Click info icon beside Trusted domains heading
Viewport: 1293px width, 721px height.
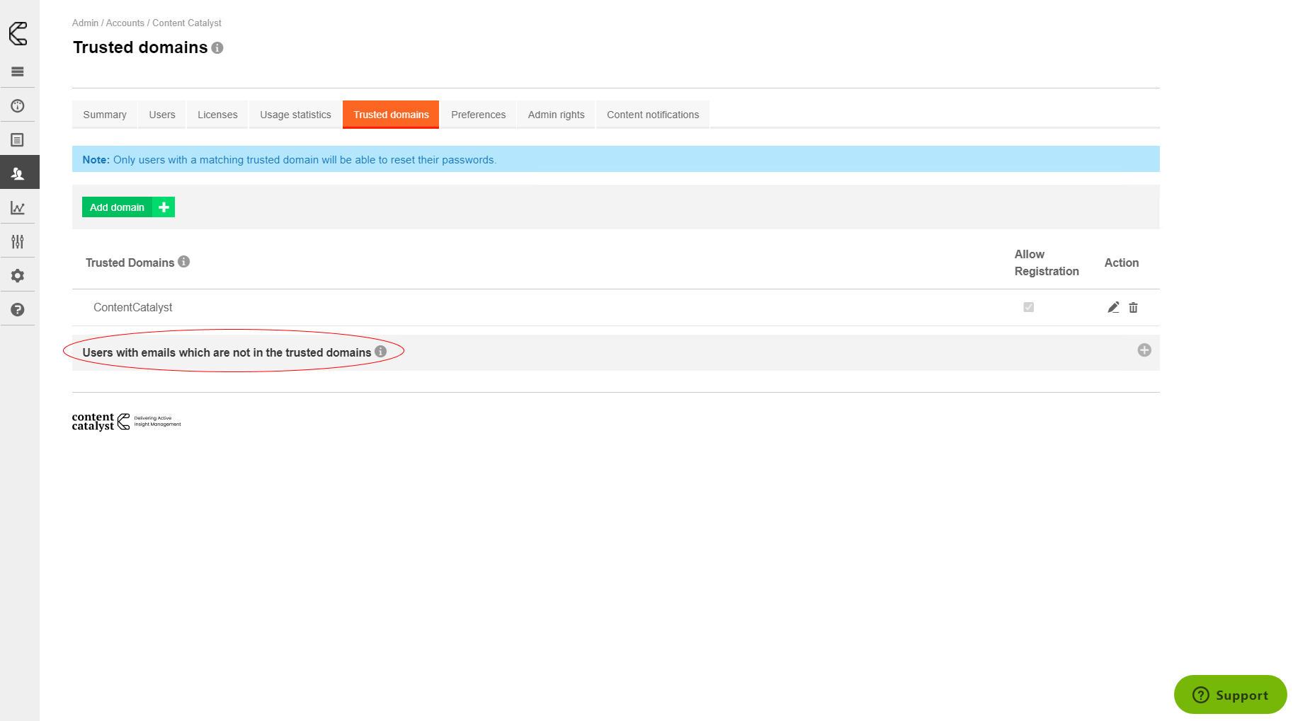click(217, 47)
